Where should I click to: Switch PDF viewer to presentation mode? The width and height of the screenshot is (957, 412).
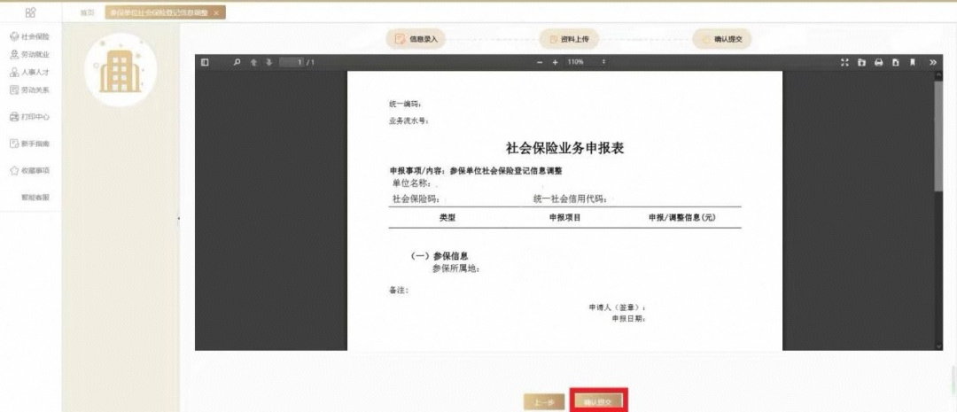pos(844,62)
